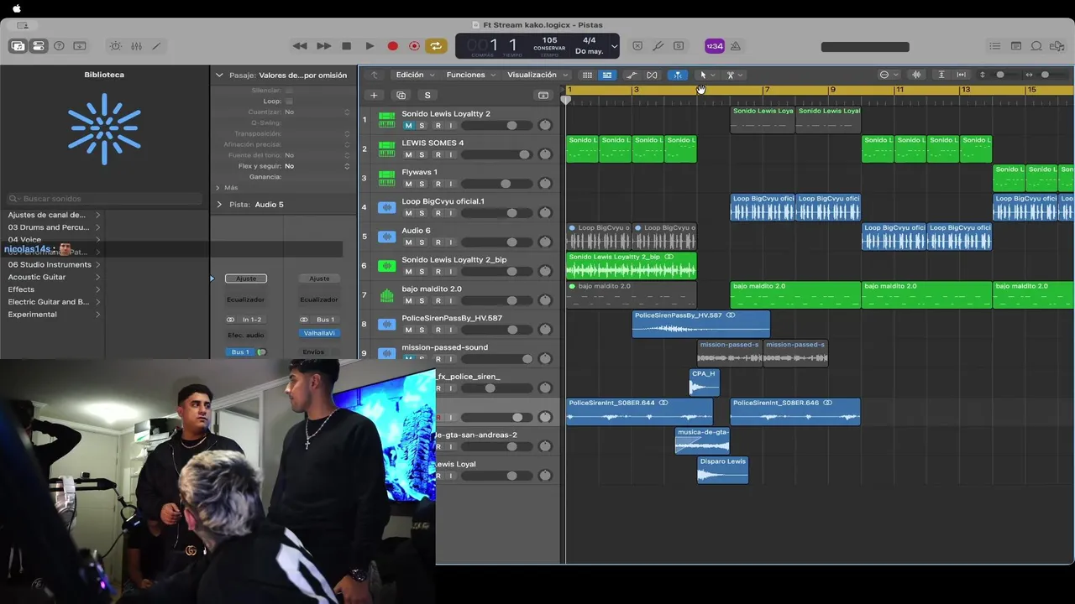
Task: Click the horizontal auto zoom icon
Action: point(962,75)
